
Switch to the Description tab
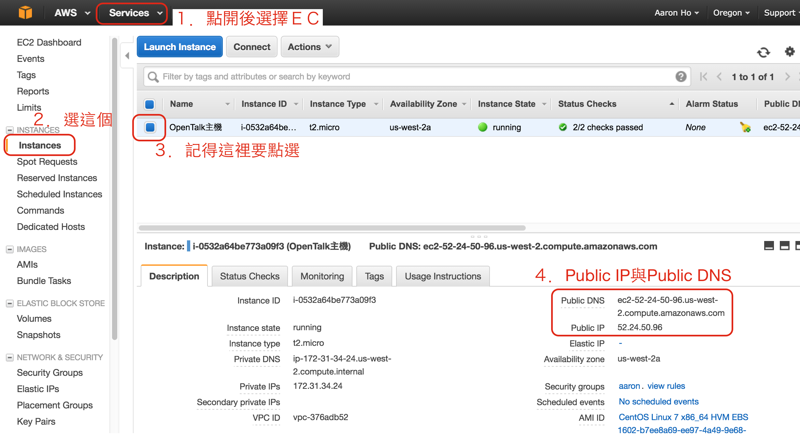tap(174, 276)
